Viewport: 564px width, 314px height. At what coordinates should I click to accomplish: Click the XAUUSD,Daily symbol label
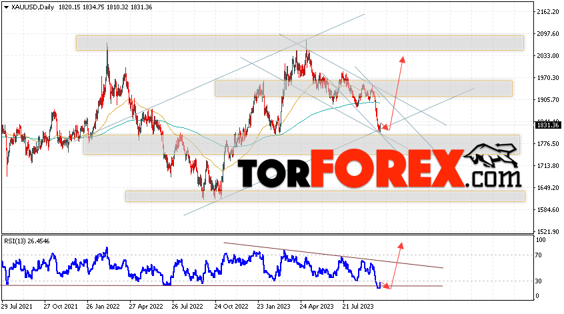pyautogui.click(x=33, y=7)
